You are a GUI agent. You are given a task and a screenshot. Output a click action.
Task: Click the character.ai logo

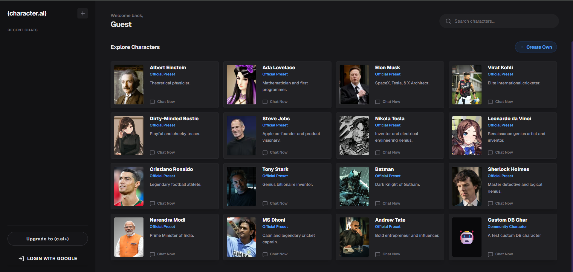point(27,13)
